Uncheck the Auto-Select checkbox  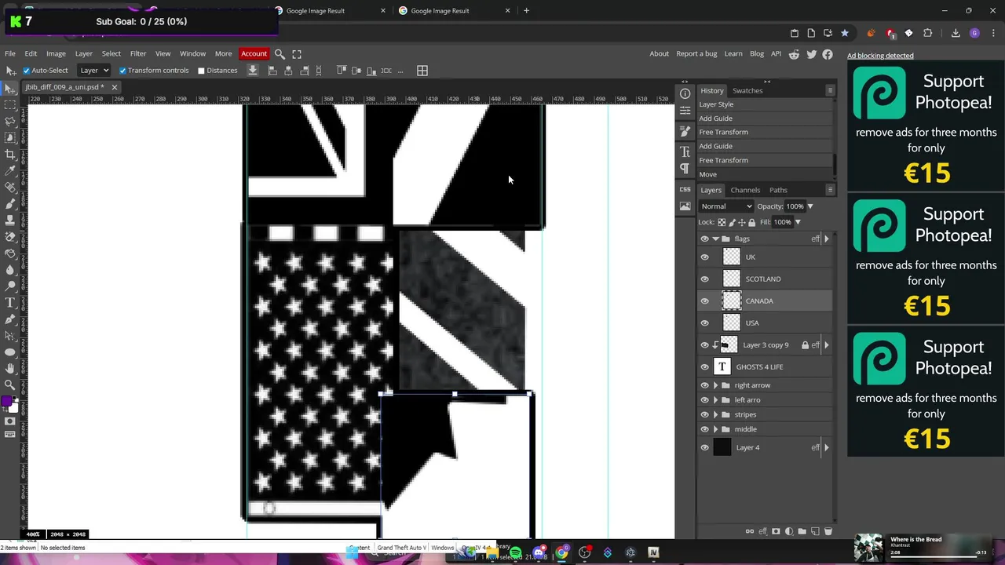pos(26,71)
